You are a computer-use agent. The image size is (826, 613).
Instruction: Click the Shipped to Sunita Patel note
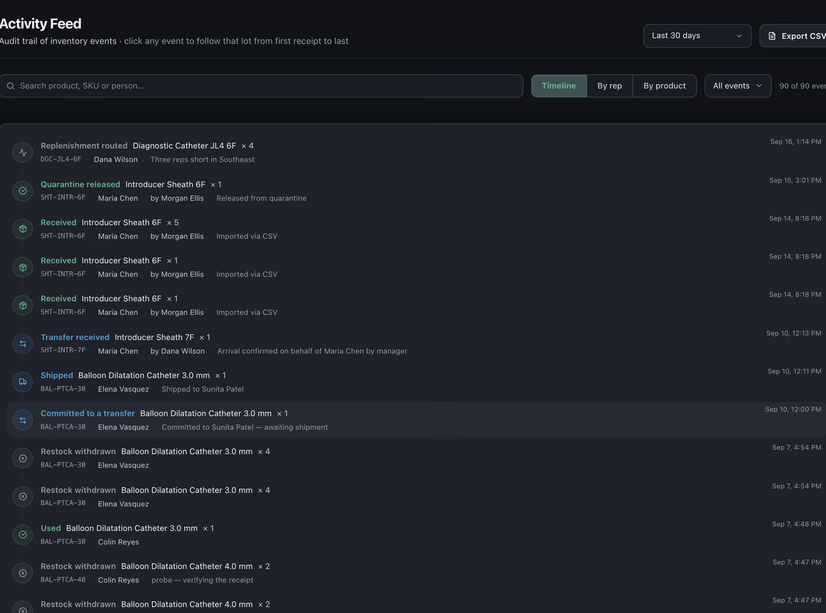pyautogui.click(x=202, y=389)
